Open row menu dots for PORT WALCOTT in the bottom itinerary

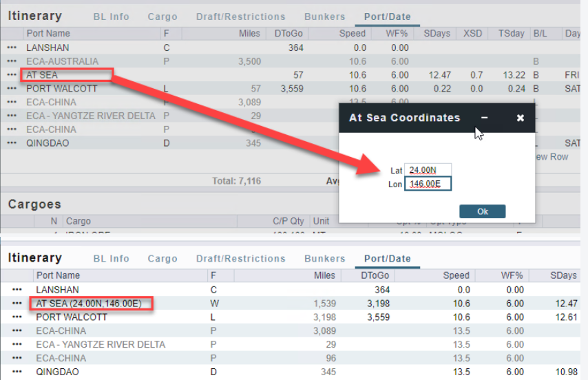tap(17, 317)
